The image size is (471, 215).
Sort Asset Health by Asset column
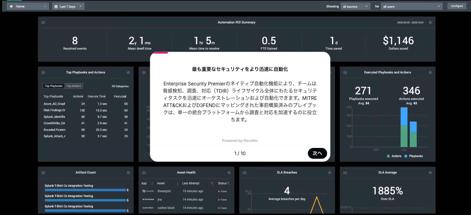tap(161, 183)
